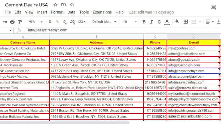The width and height of the screenshot is (221, 124).
Task: Select column B header
Action: tap(97, 37)
